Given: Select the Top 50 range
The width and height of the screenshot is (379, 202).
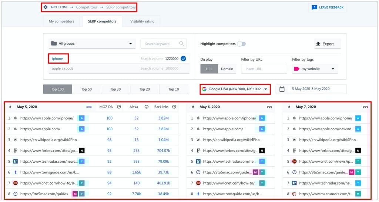Looking at the screenshot, I should tap(87, 89).
